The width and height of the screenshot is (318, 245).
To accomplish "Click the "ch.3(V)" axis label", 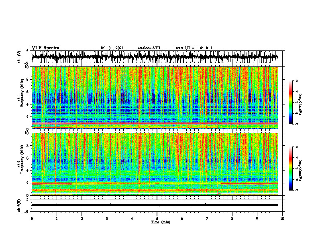I will pos(19,206).
